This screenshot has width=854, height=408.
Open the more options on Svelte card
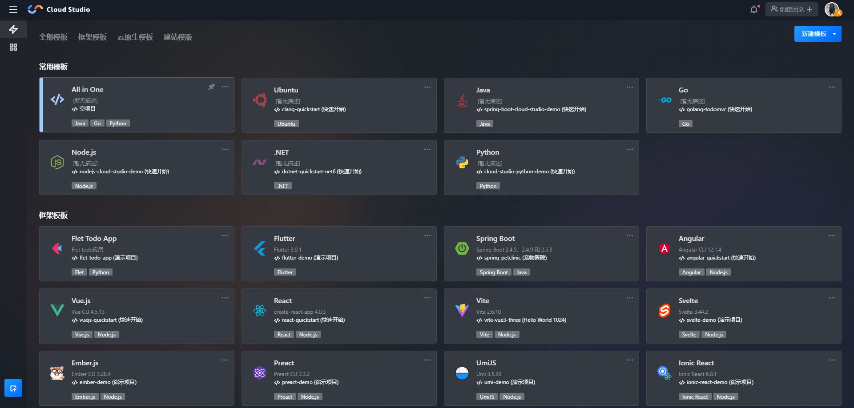point(832,298)
